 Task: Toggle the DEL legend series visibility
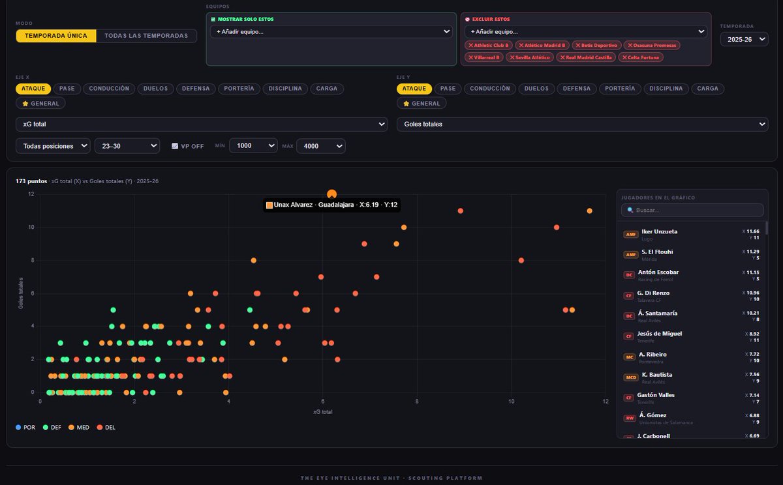[x=105, y=428]
